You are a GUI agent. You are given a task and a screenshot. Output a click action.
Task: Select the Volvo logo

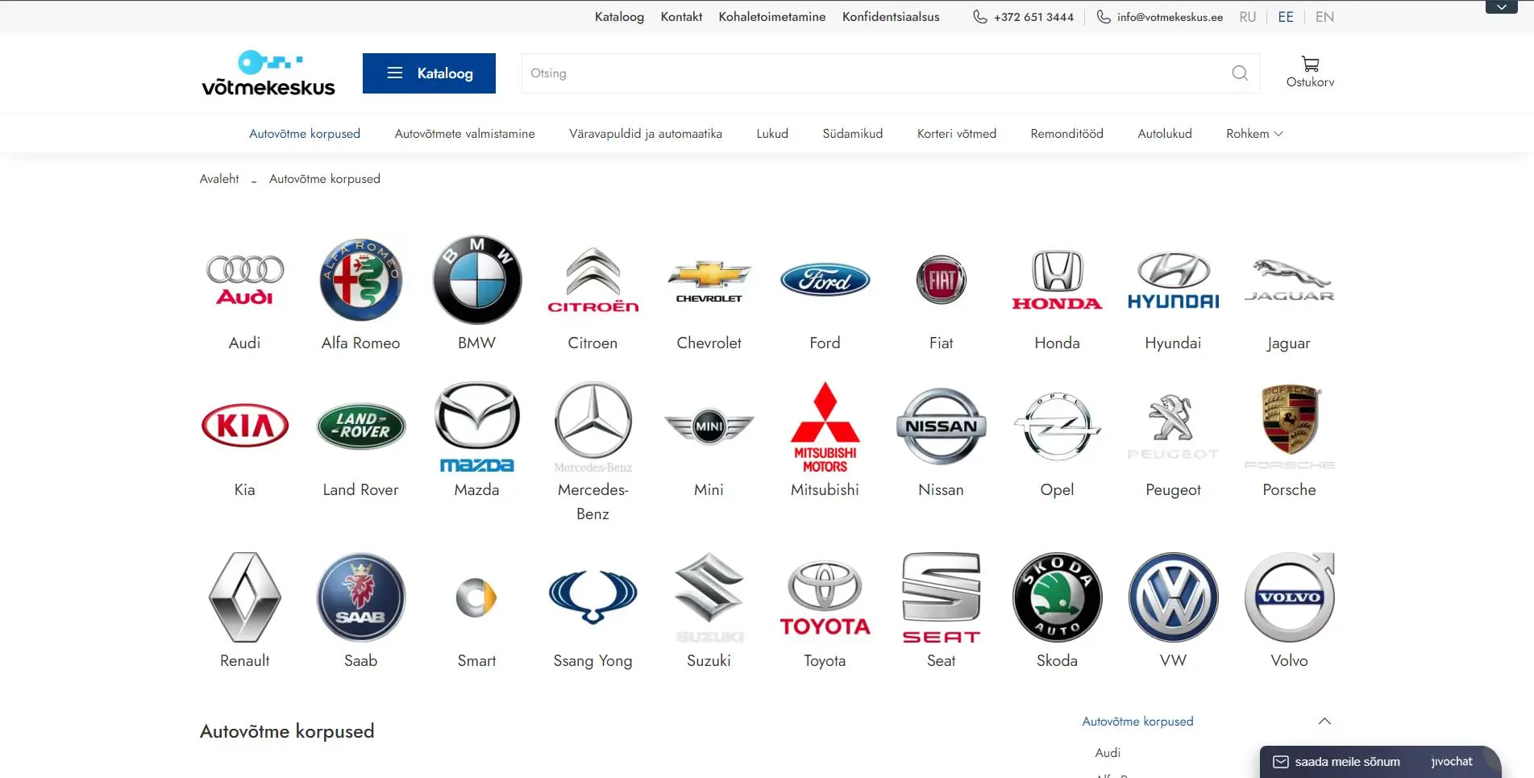1289,597
